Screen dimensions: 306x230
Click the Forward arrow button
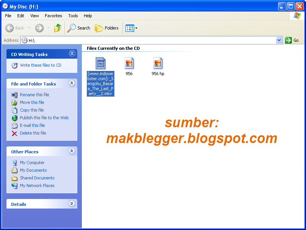pyautogui.click(x=39, y=28)
